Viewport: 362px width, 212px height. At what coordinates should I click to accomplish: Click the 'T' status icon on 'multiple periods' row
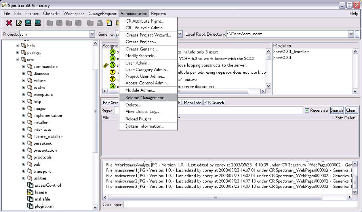pos(112,72)
